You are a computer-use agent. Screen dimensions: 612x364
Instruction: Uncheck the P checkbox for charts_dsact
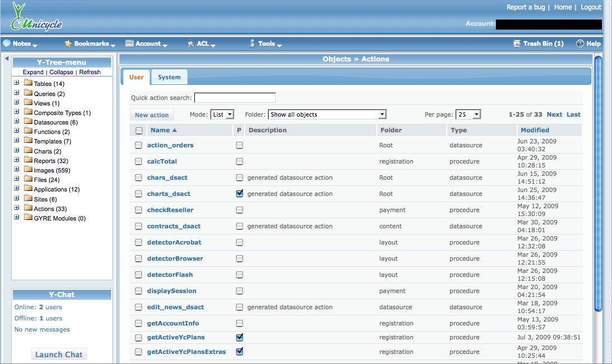pyautogui.click(x=240, y=194)
